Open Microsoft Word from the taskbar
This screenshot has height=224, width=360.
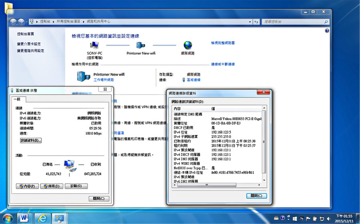tap(24, 218)
